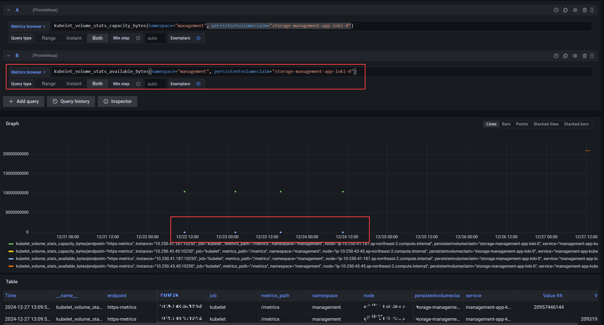Switch graph style to Bars
This screenshot has height=325, width=604.
[x=506, y=124]
